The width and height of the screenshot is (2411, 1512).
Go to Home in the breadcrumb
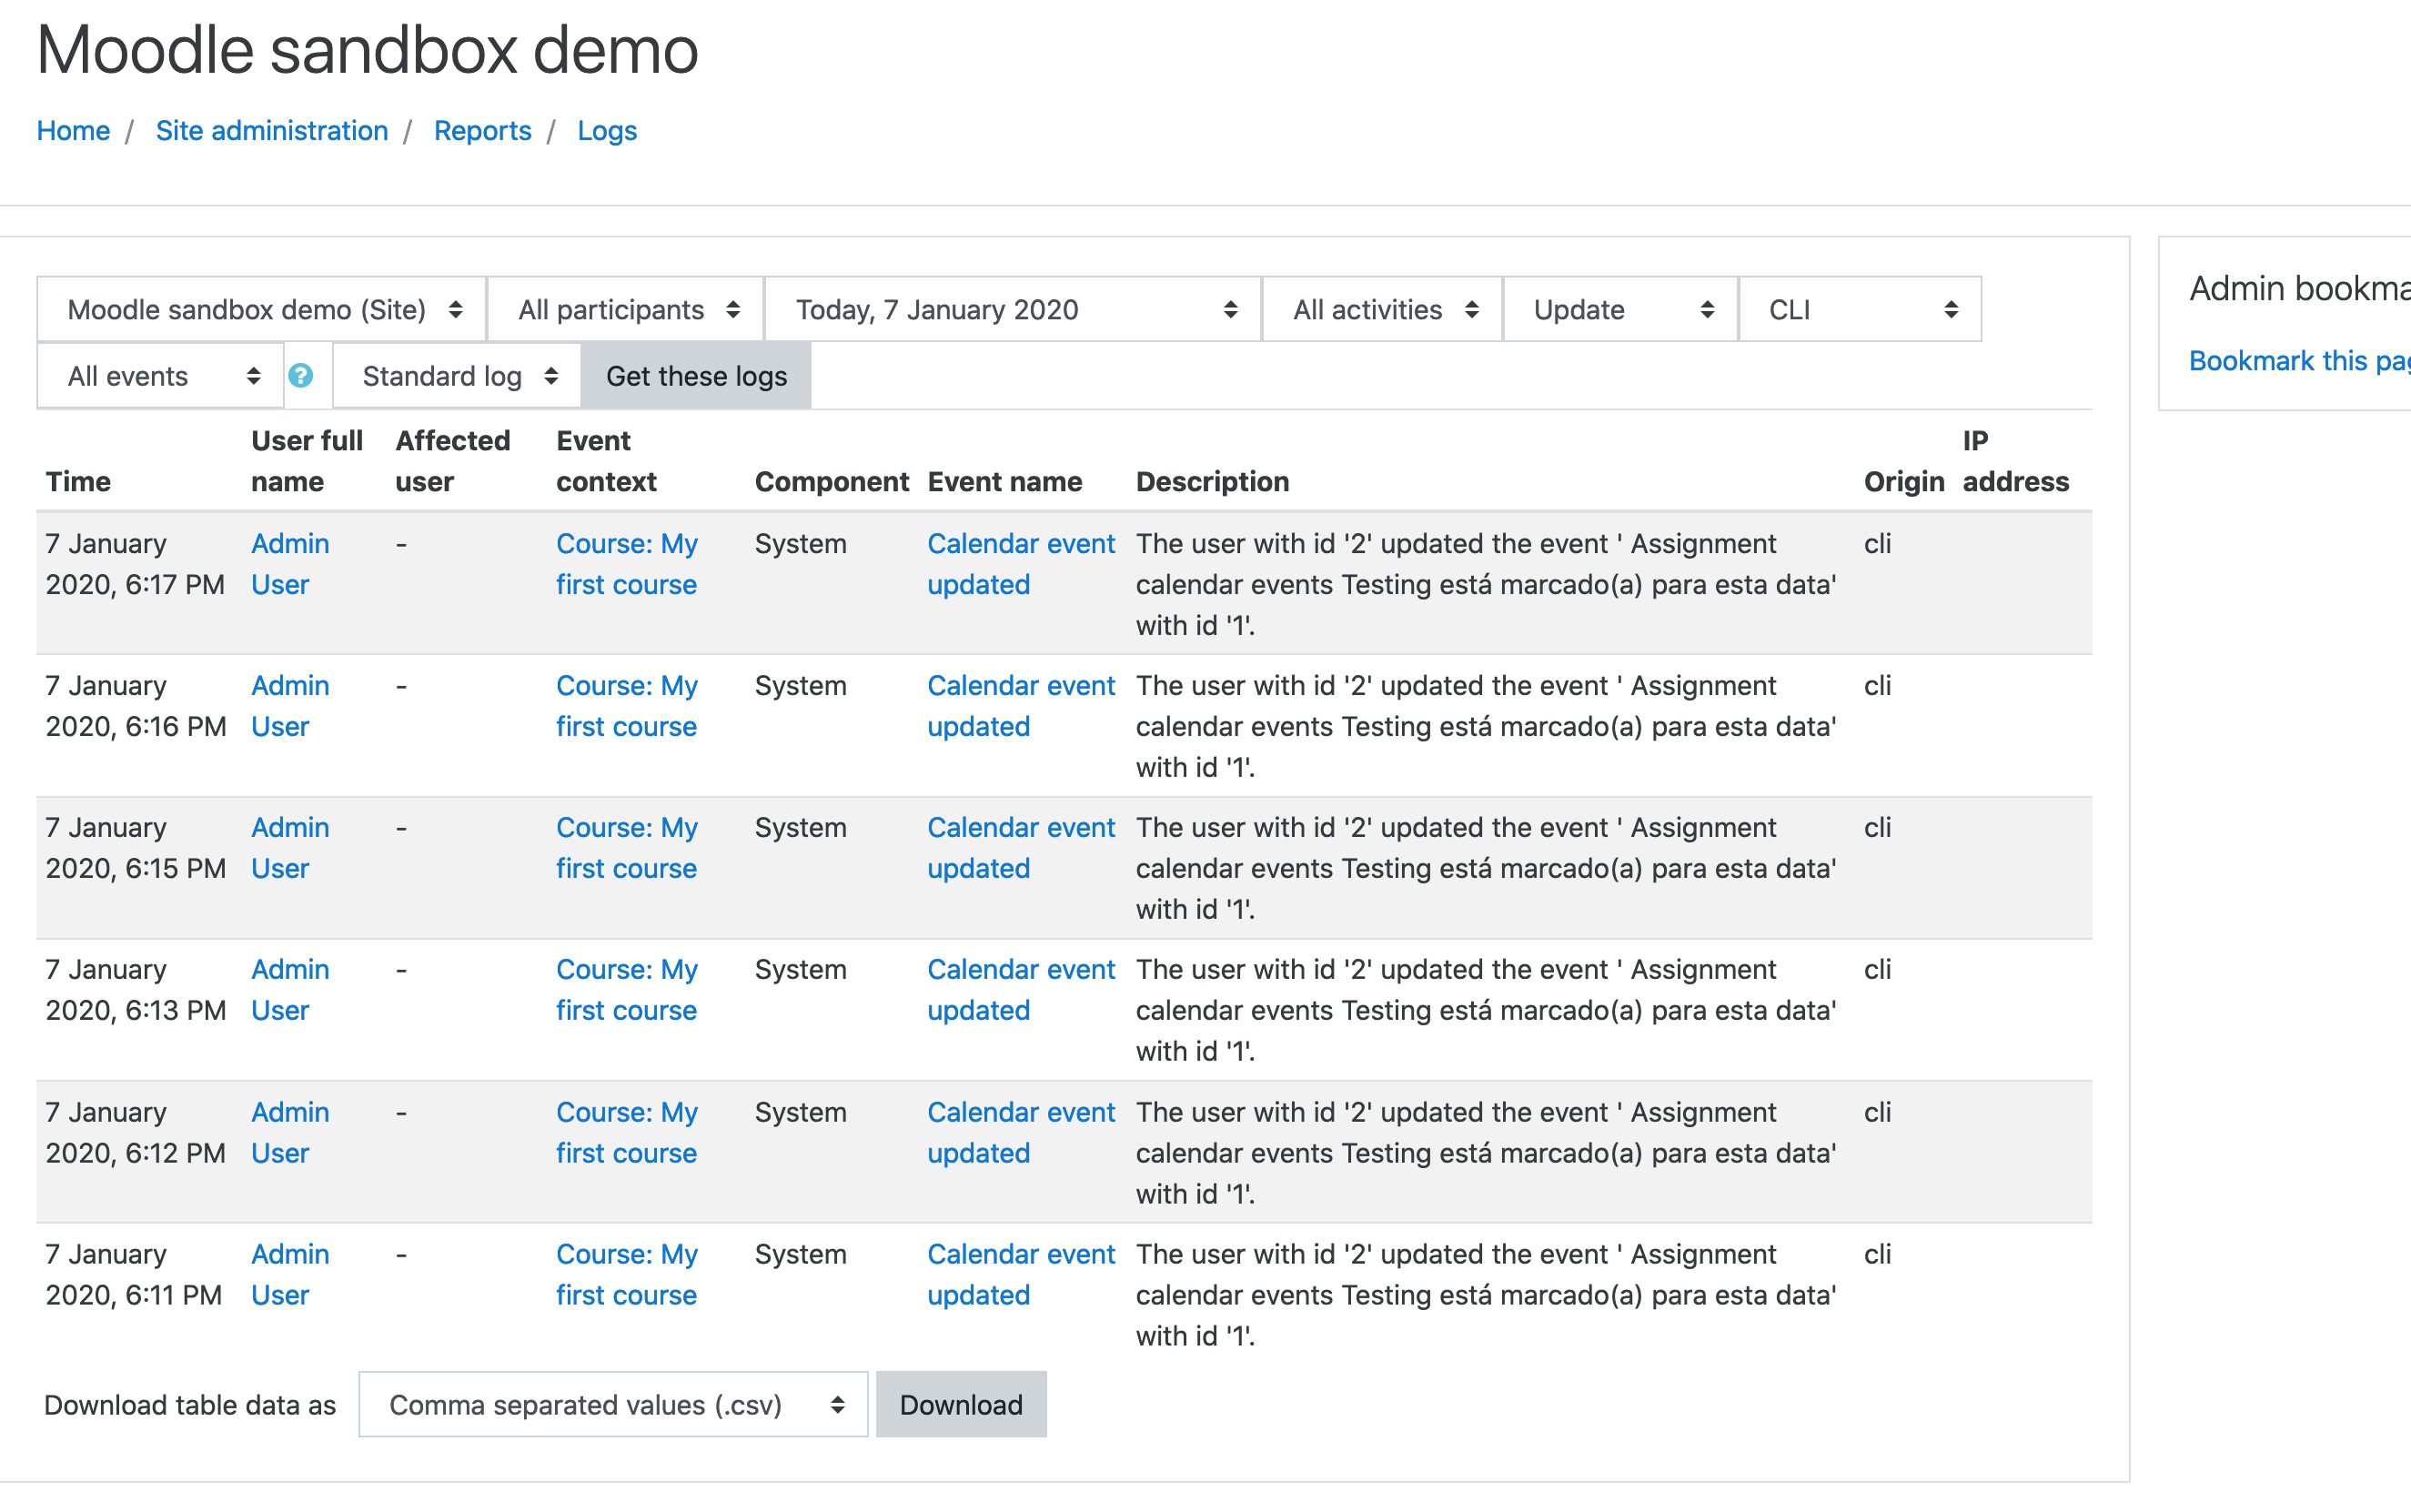pos(73,131)
